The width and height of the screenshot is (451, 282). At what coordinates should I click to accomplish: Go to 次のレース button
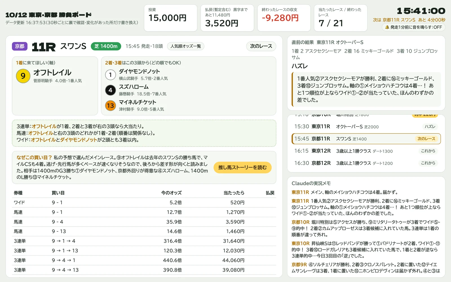point(261,46)
